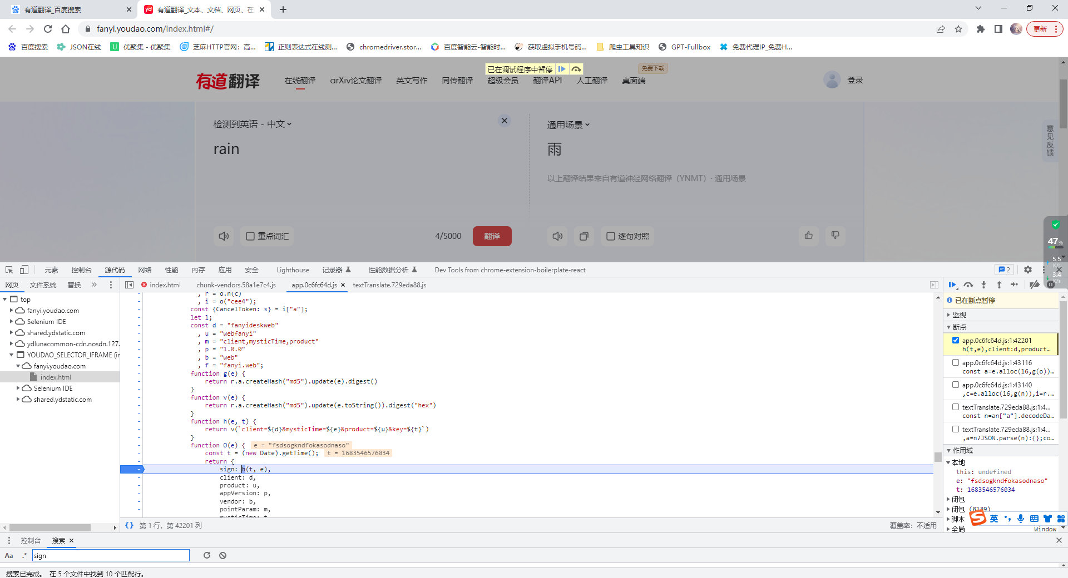This screenshot has height=578, width=1068.
Task: Enable textTranslate breakpoint with 'JSON.parse(n)'
Action: point(956,429)
